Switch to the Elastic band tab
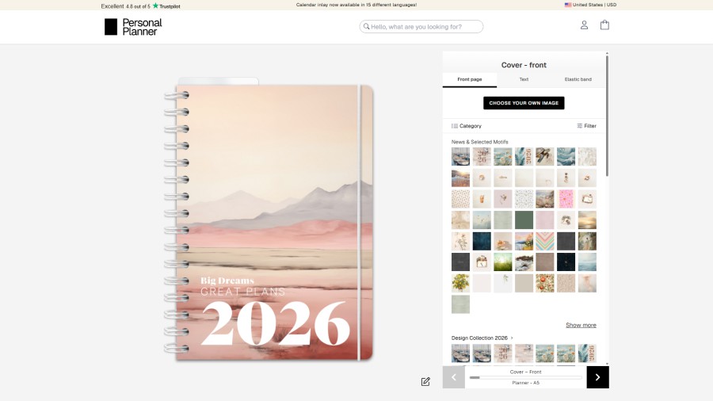This screenshot has height=401, width=713. point(578,79)
